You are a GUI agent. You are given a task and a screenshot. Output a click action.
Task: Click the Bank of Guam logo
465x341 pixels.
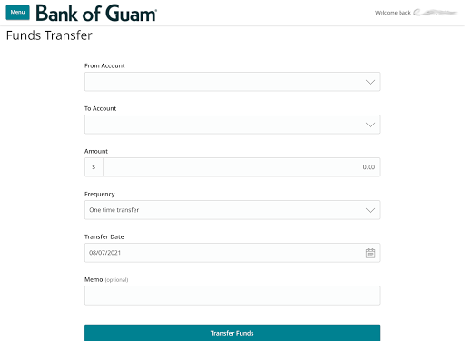pyautogui.click(x=96, y=13)
